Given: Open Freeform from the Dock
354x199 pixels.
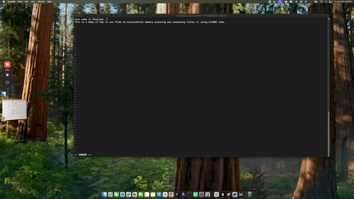Looking at the screenshot, I should (129, 195).
